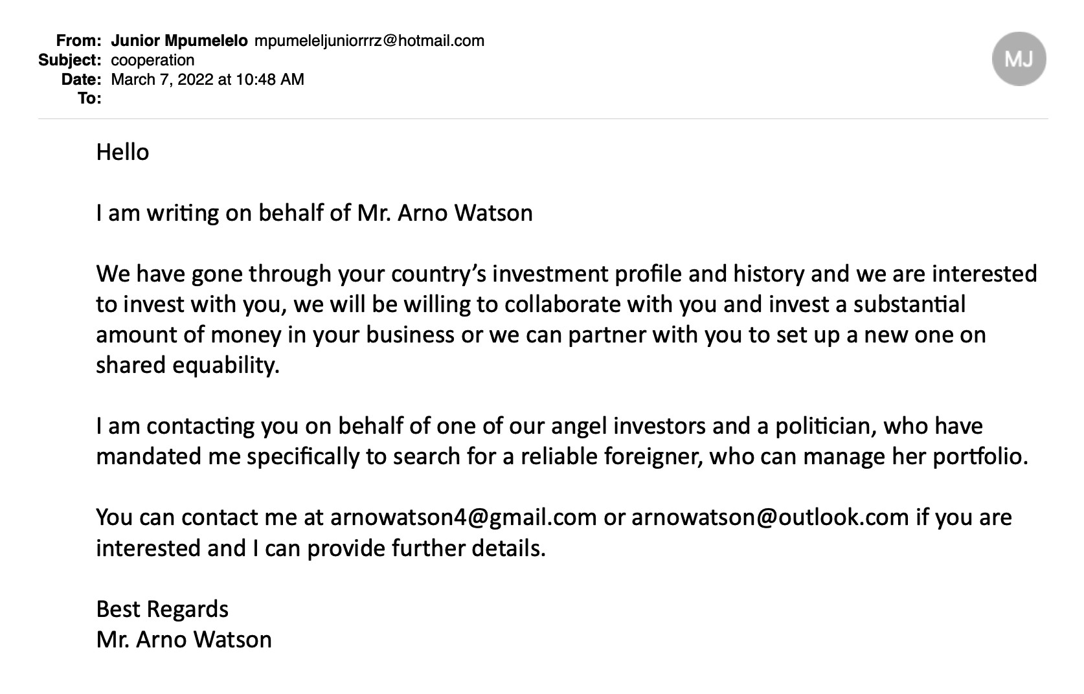Click the To: header label
The image size is (1084, 694).
89,98
